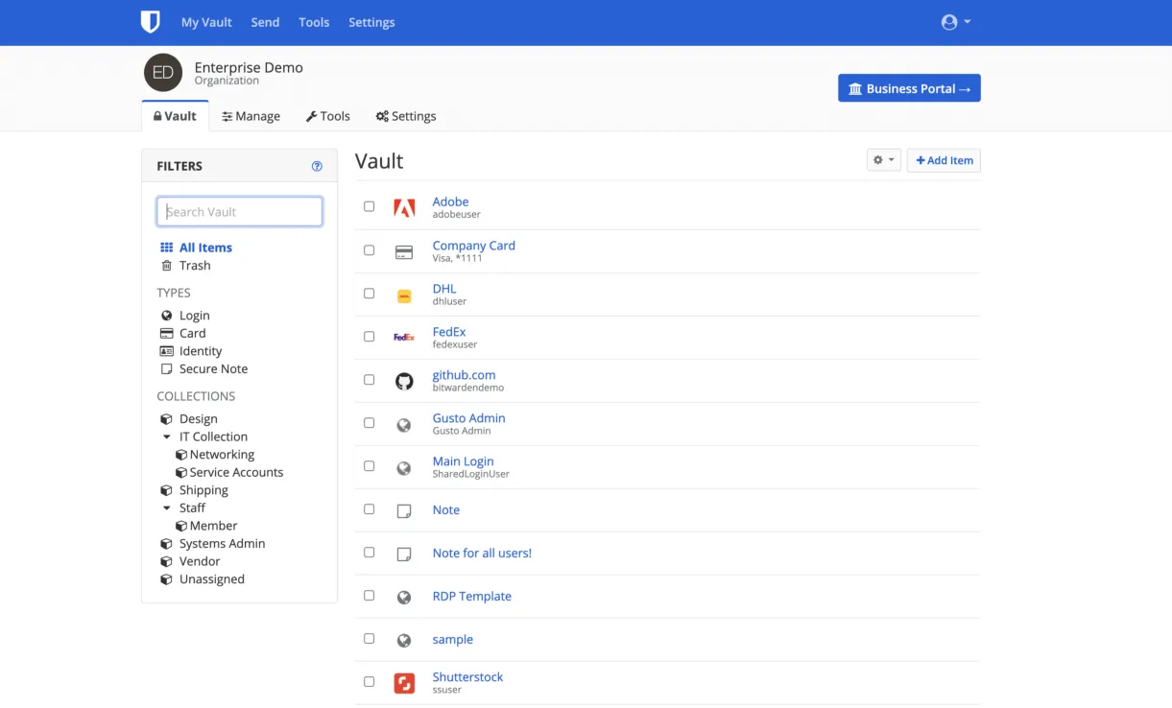The image size is (1172, 708).
Task: Open the github.com item link
Action: (464, 375)
